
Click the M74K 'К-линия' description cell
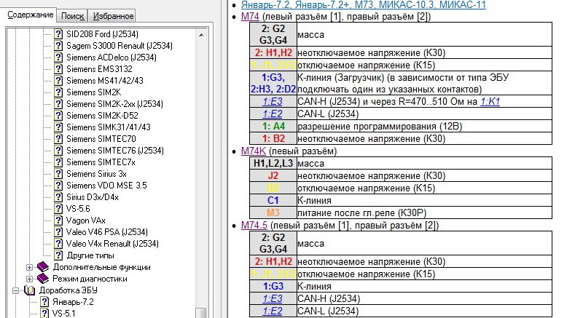424,200
